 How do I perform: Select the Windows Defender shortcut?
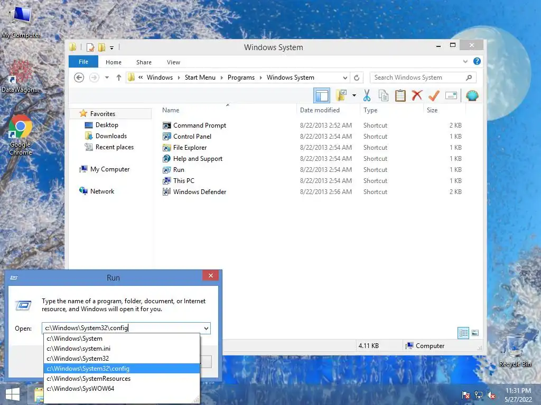[x=199, y=191]
